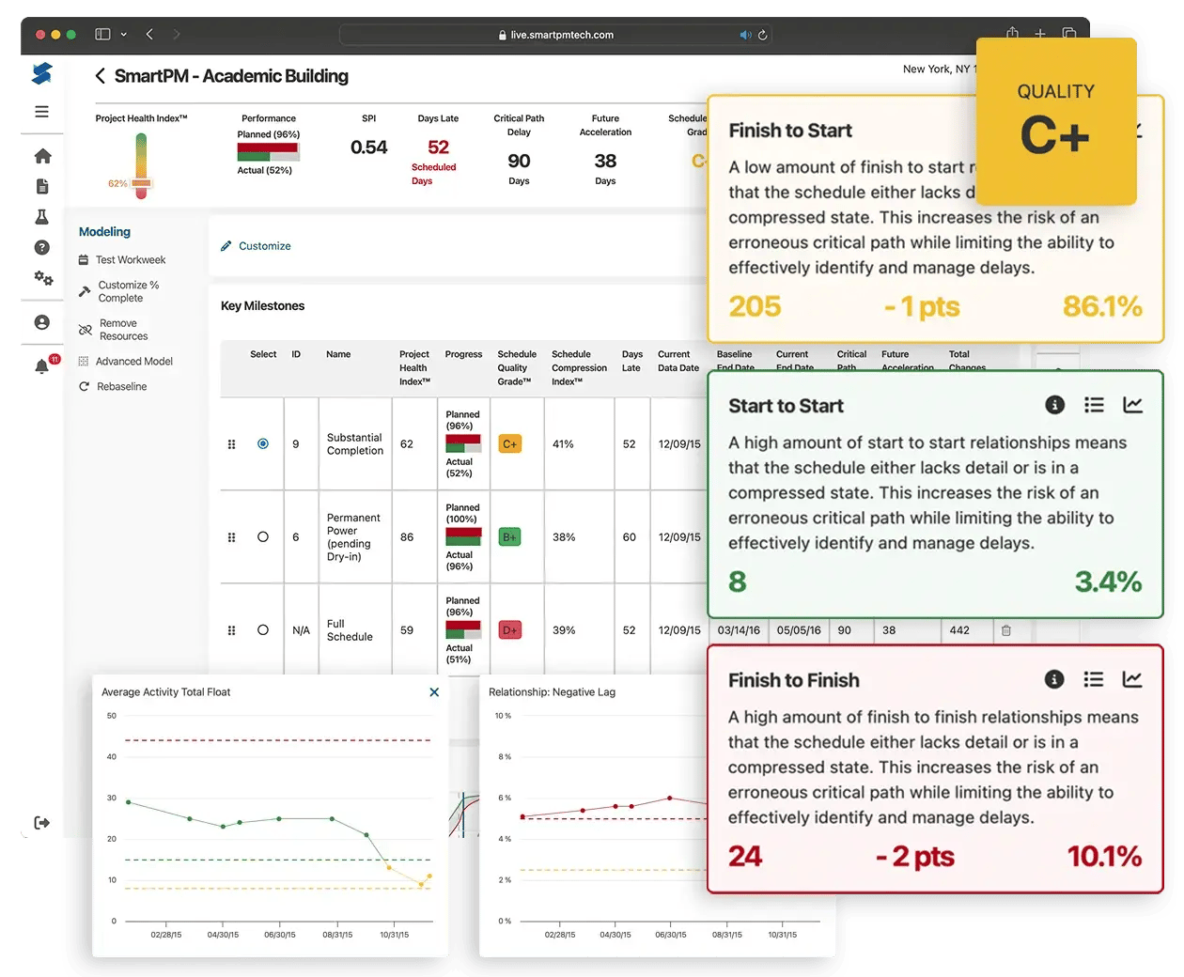Screen dimensions: 1184x977
Task: Delete the Full Schedule row with trash icon
Action: tap(1005, 630)
